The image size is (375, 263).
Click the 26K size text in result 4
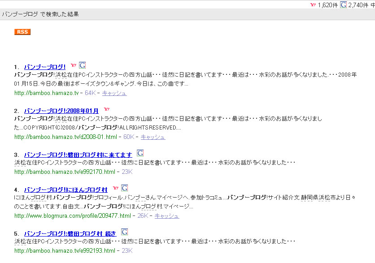(x=143, y=216)
